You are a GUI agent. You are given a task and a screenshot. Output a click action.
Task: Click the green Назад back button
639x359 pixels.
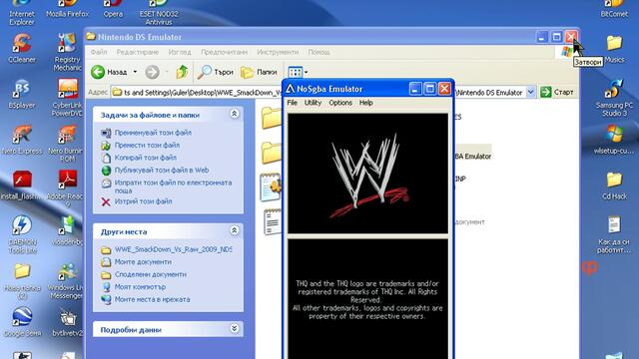tap(109, 72)
